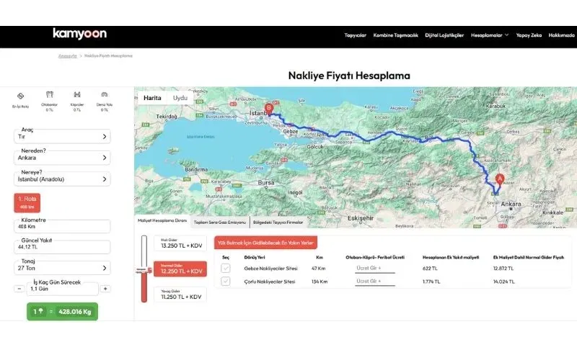Switch map to Uydu view
This screenshot has width=577, height=360.
(180, 97)
